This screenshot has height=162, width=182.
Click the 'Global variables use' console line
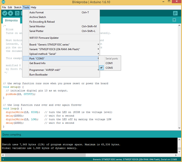tap(39, 148)
